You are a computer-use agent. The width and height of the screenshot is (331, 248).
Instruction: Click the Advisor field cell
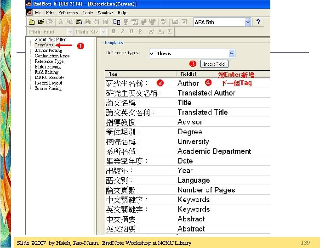point(223,122)
